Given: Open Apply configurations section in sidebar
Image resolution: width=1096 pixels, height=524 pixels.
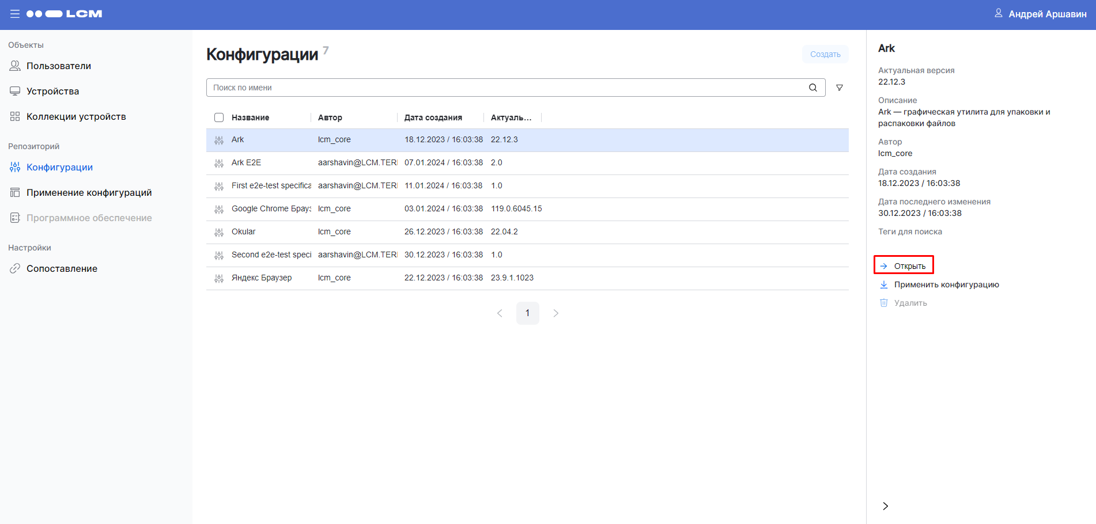Looking at the screenshot, I should pos(89,192).
